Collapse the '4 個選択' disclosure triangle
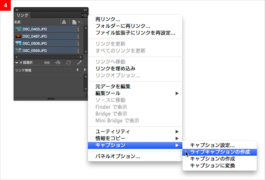 (17, 62)
